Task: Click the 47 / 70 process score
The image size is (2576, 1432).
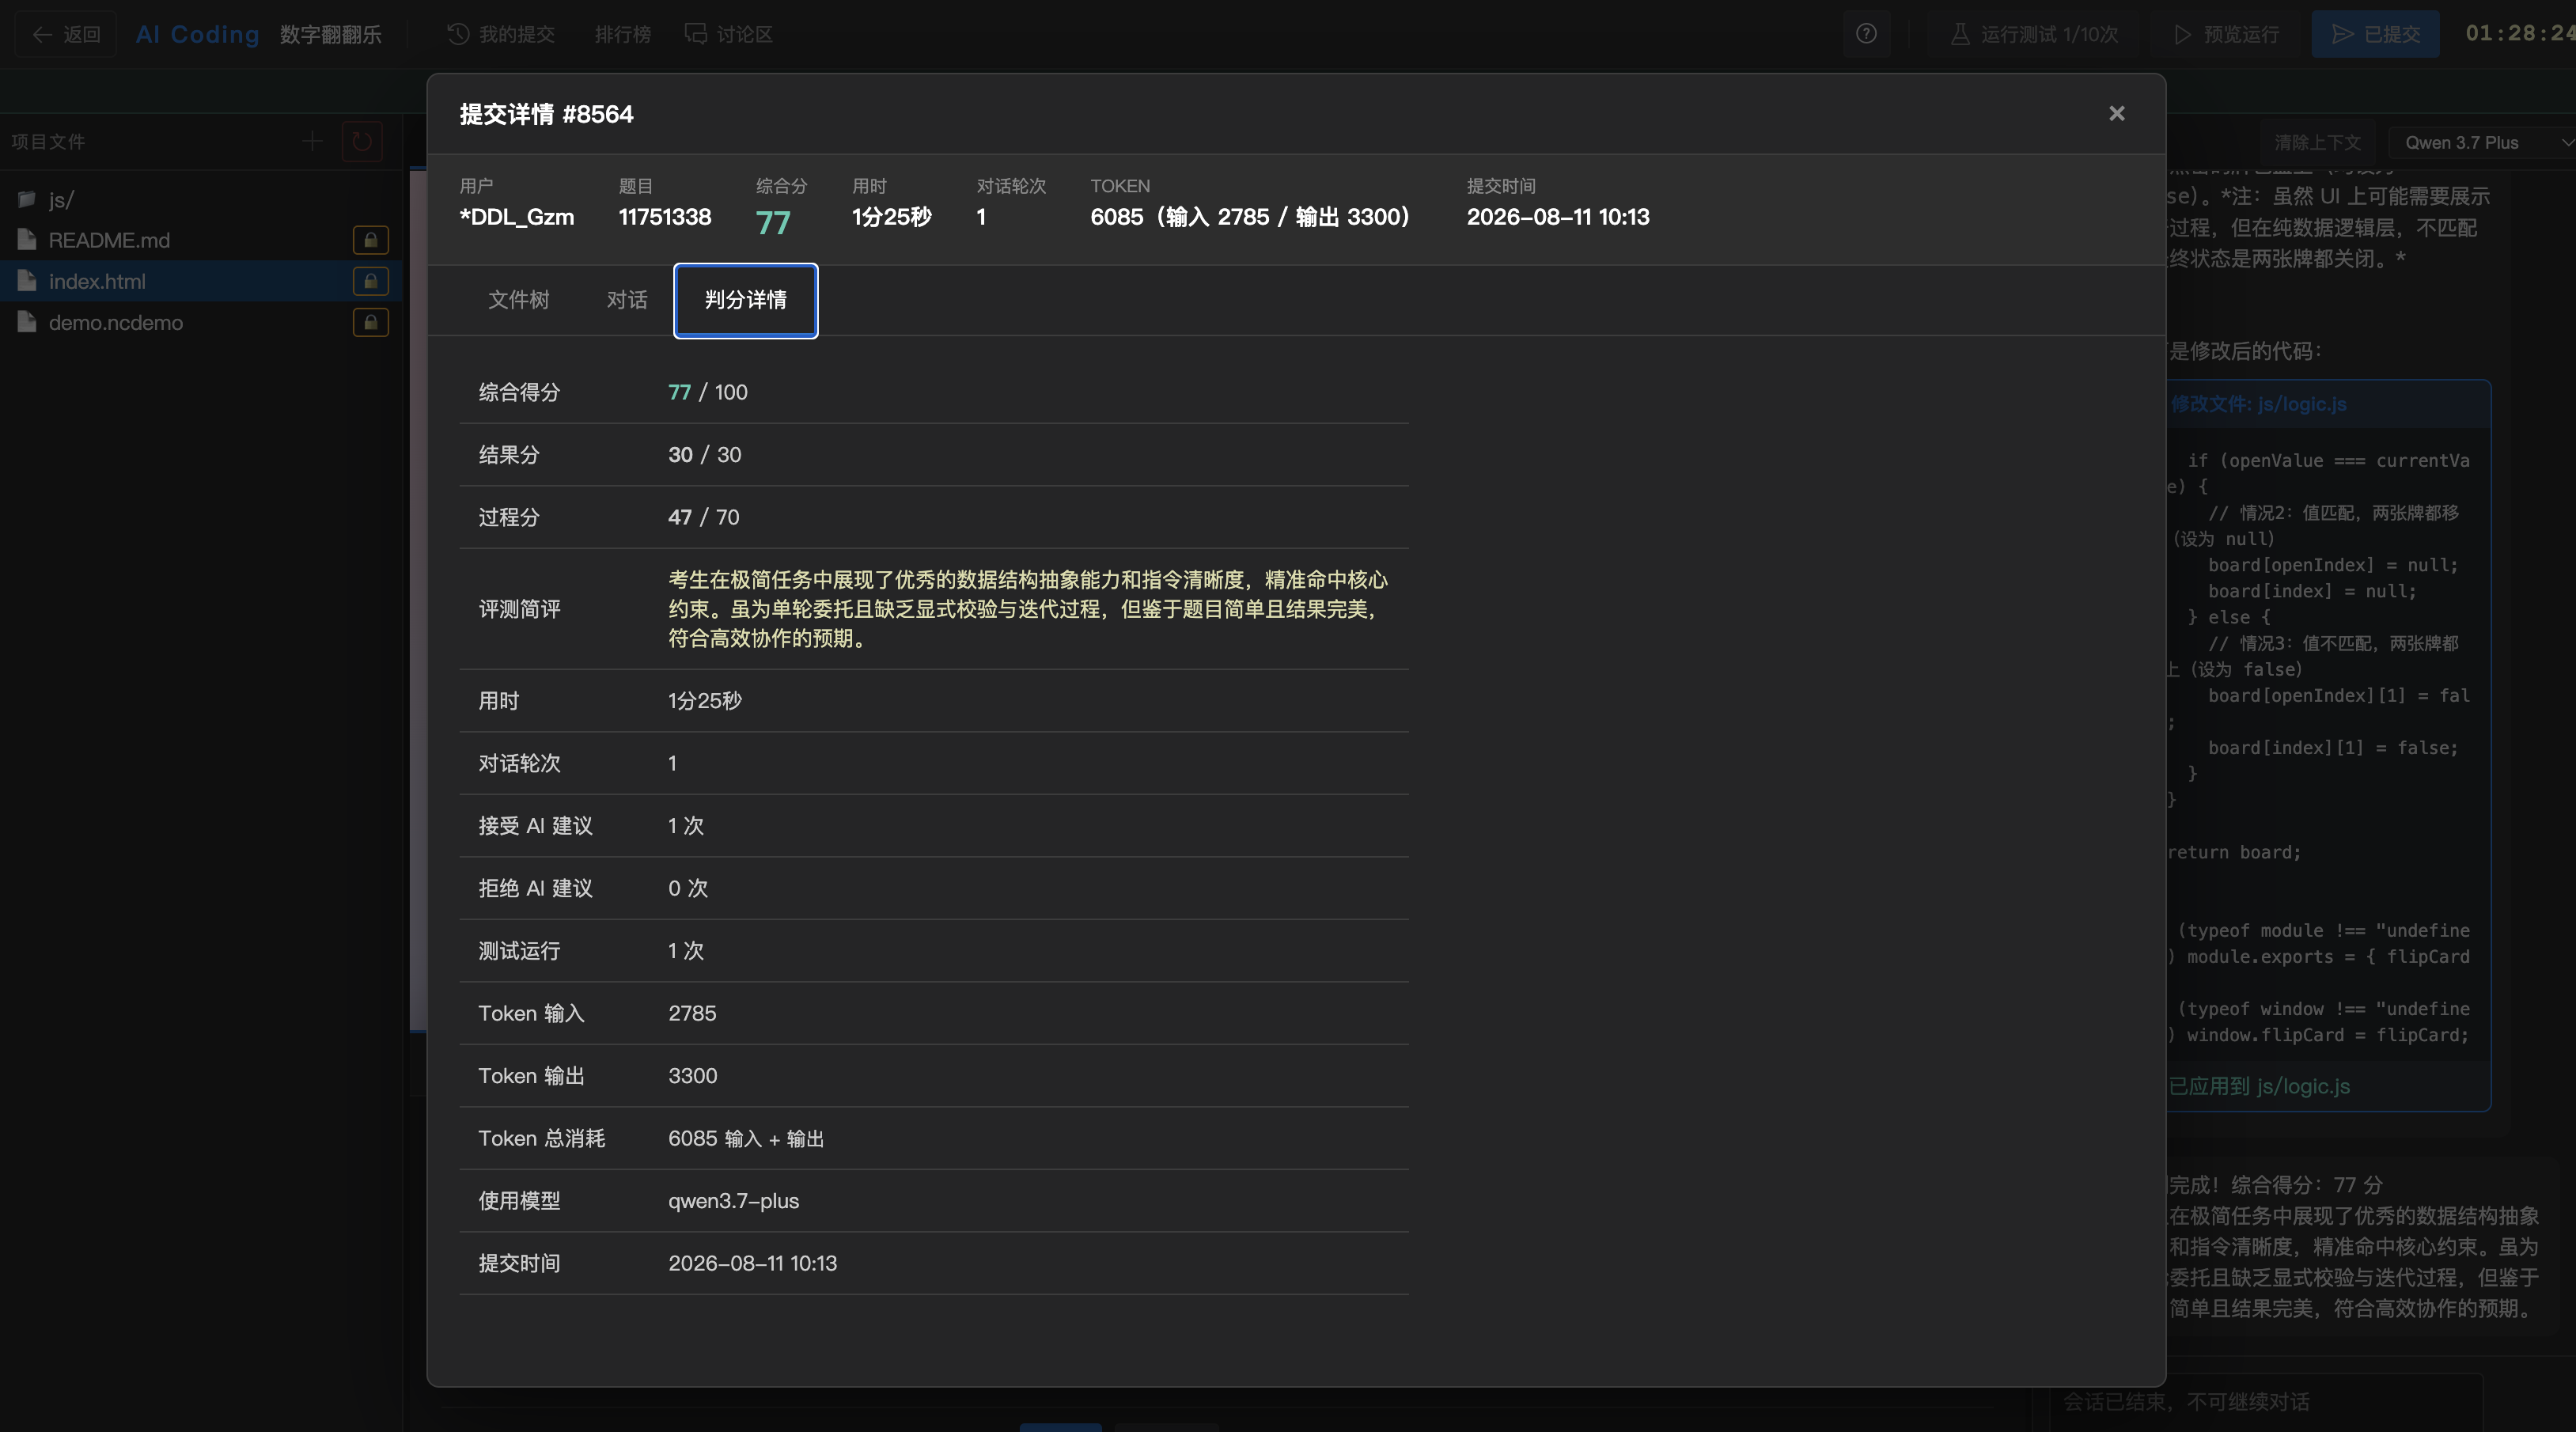Action: (704, 517)
